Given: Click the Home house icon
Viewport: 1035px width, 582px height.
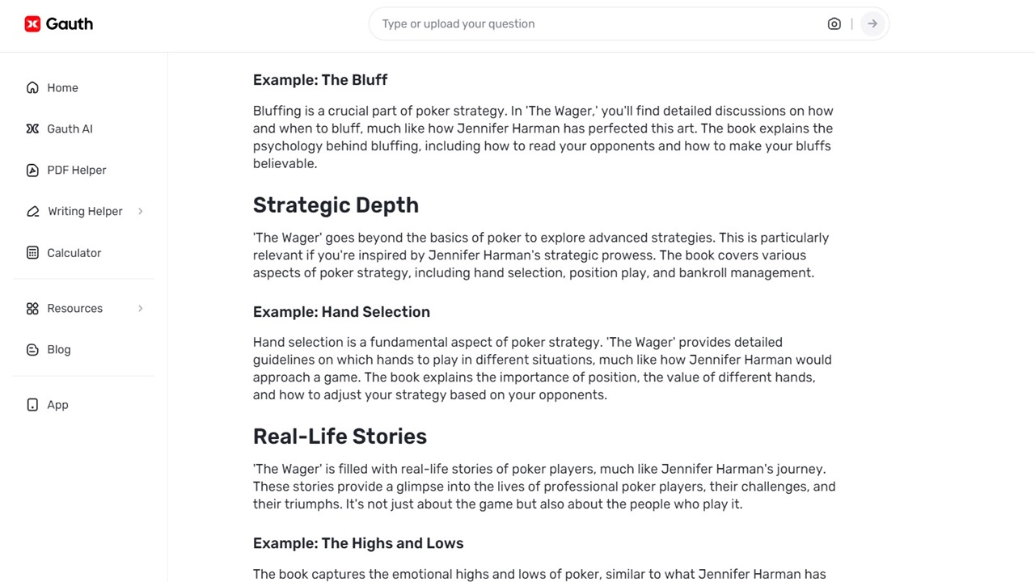Looking at the screenshot, I should coord(32,88).
